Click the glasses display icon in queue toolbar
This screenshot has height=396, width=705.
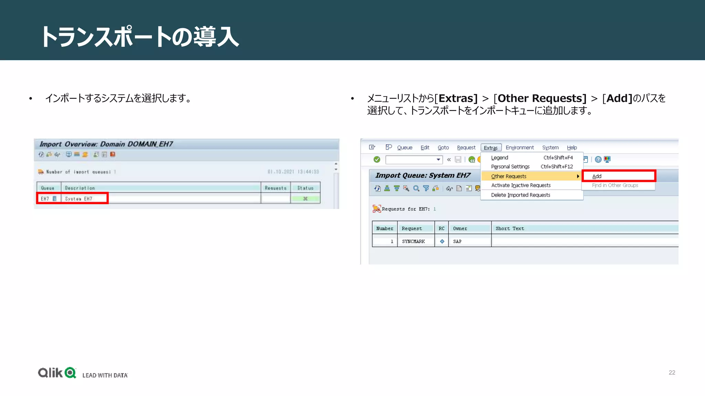(449, 188)
